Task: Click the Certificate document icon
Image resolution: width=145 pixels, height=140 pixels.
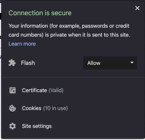Action: (x=13, y=90)
